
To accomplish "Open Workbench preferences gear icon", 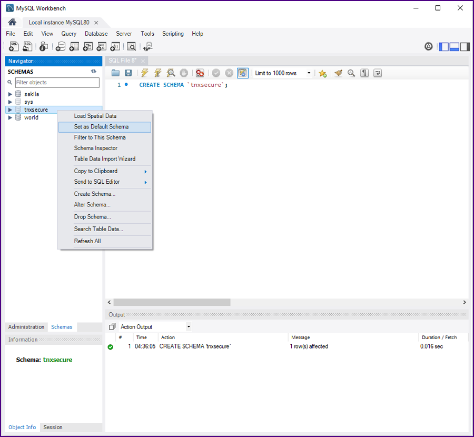I will [x=428, y=46].
